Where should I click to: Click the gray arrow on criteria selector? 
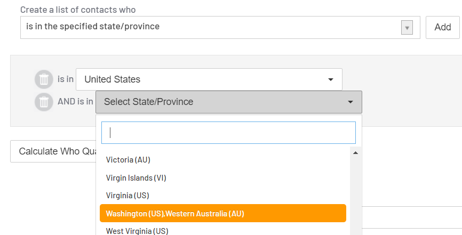[x=407, y=28]
